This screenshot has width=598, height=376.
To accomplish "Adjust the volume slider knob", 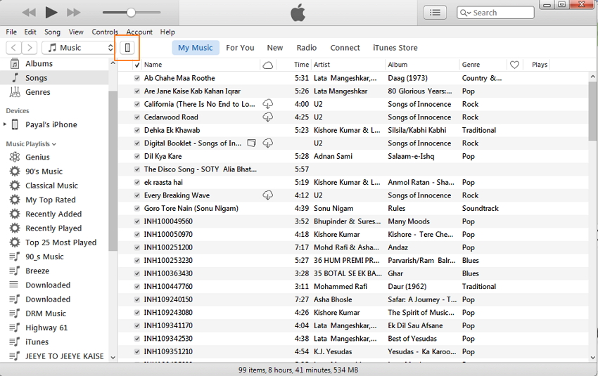I will click(131, 13).
